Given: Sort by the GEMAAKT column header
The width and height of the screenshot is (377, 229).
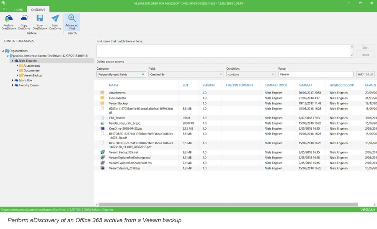Looking at the screenshot, I should pos(305,85).
